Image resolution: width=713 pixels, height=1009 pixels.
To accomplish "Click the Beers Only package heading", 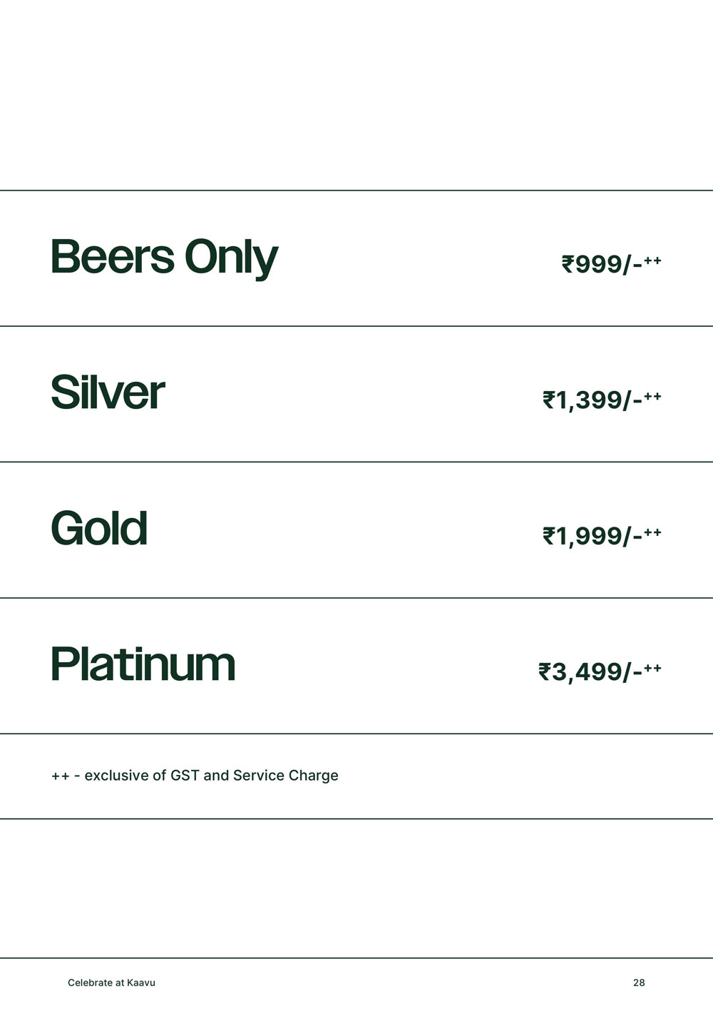I will (164, 257).
